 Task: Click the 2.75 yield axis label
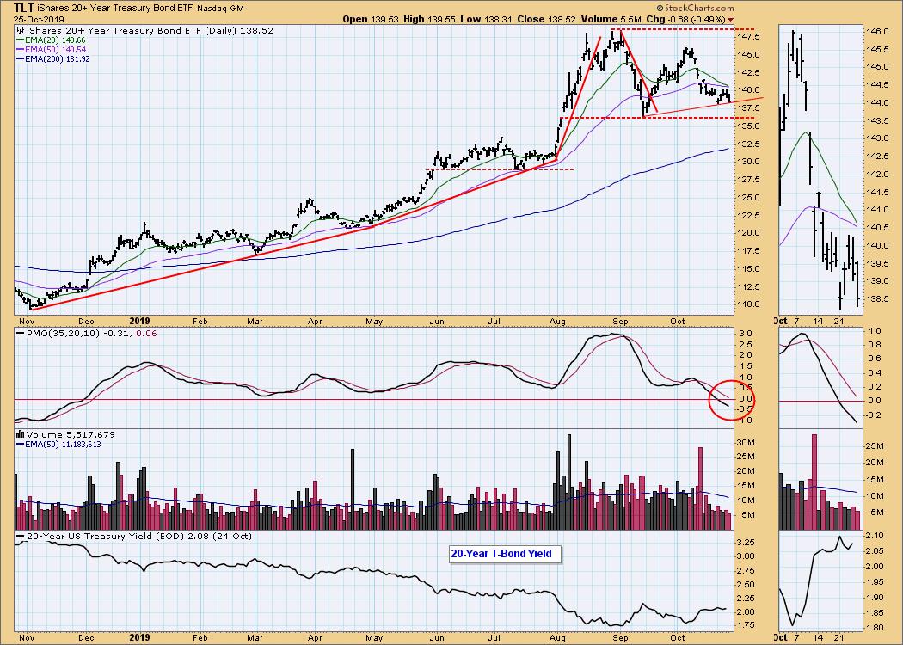click(747, 571)
